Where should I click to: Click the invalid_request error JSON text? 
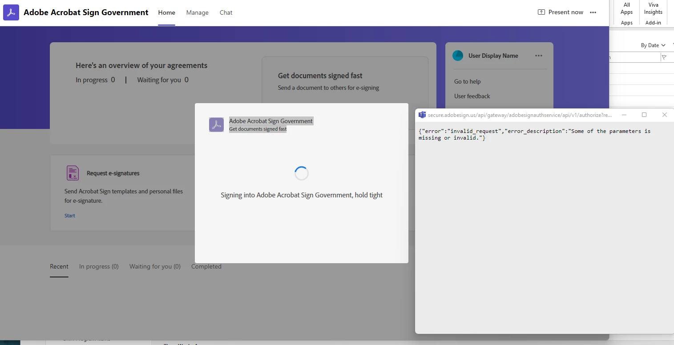[534, 134]
